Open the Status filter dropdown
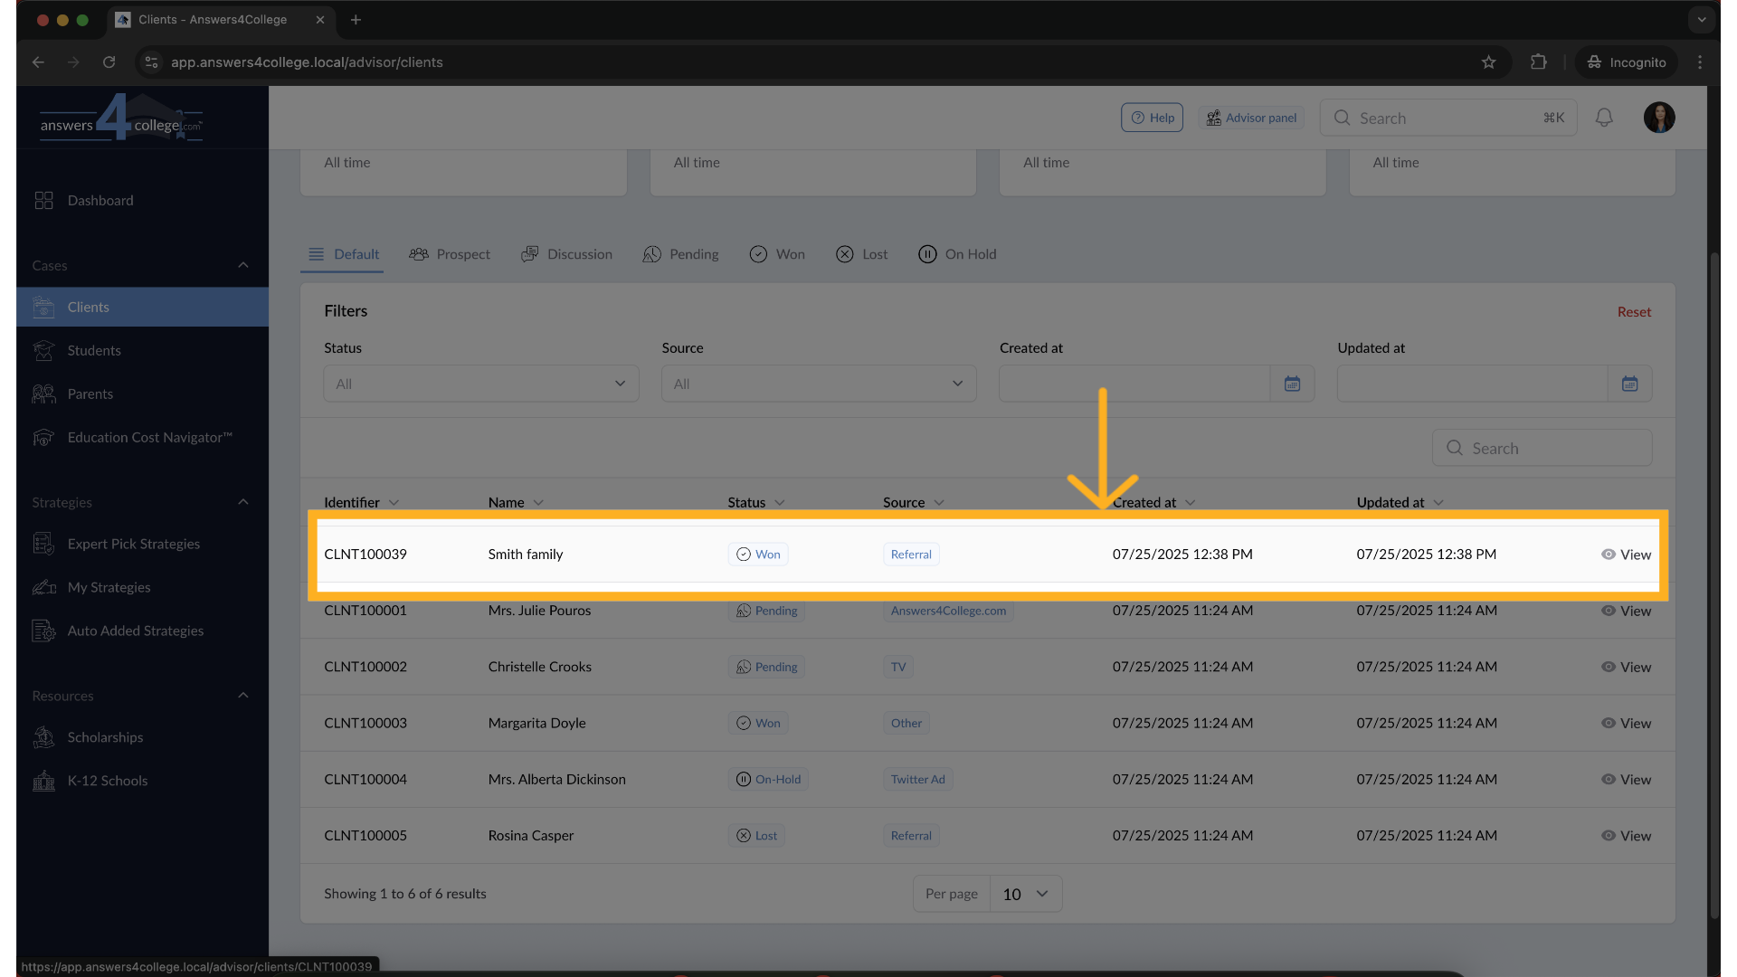1737x977 pixels. 480,384
